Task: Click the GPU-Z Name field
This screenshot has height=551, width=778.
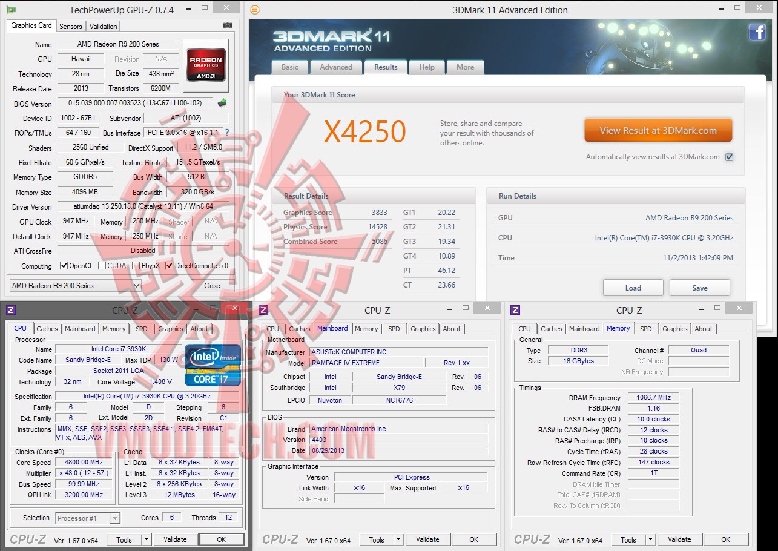Action: tap(118, 44)
